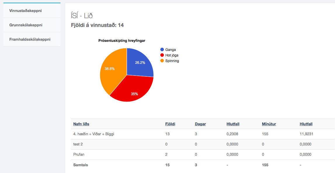The width and height of the screenshot is (335, 173).
Task: Click the ÍSÍ - Lið page heading
Action: 82,16
